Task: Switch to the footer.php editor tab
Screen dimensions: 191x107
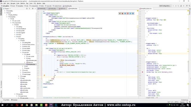Action: point(53,9)
